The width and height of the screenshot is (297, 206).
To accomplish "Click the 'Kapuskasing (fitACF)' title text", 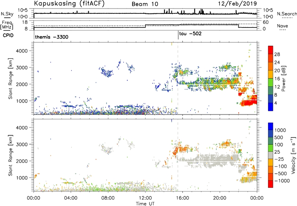I will point(69,4).
